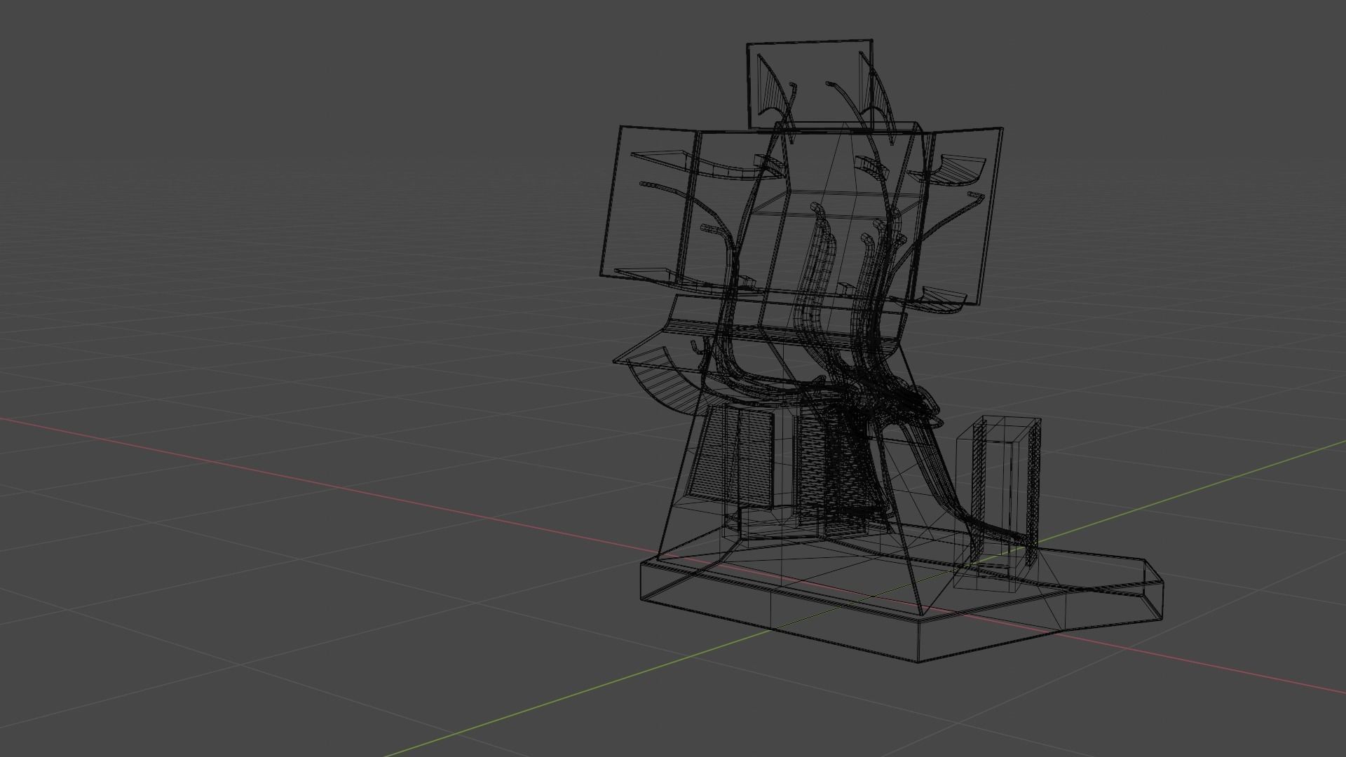Select the left wing panel of the wireframe
The width and height of the screenshot is (1346, 757).
[650, 203]
